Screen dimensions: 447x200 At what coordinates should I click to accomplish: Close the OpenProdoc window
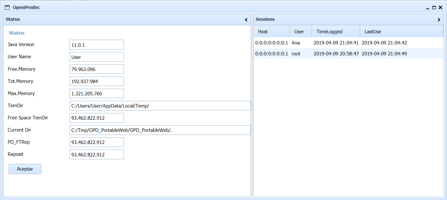441,8
